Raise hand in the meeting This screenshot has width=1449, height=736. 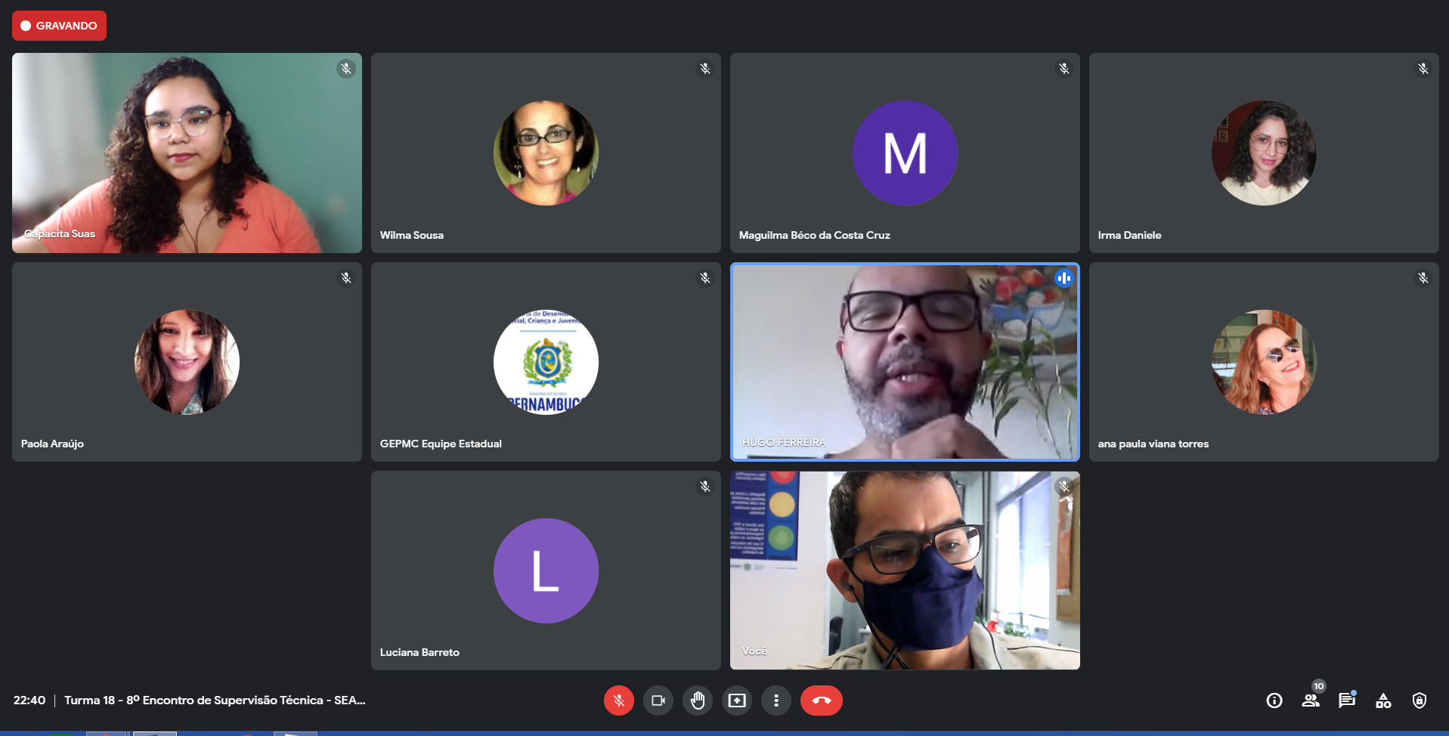tap(697, 700)
